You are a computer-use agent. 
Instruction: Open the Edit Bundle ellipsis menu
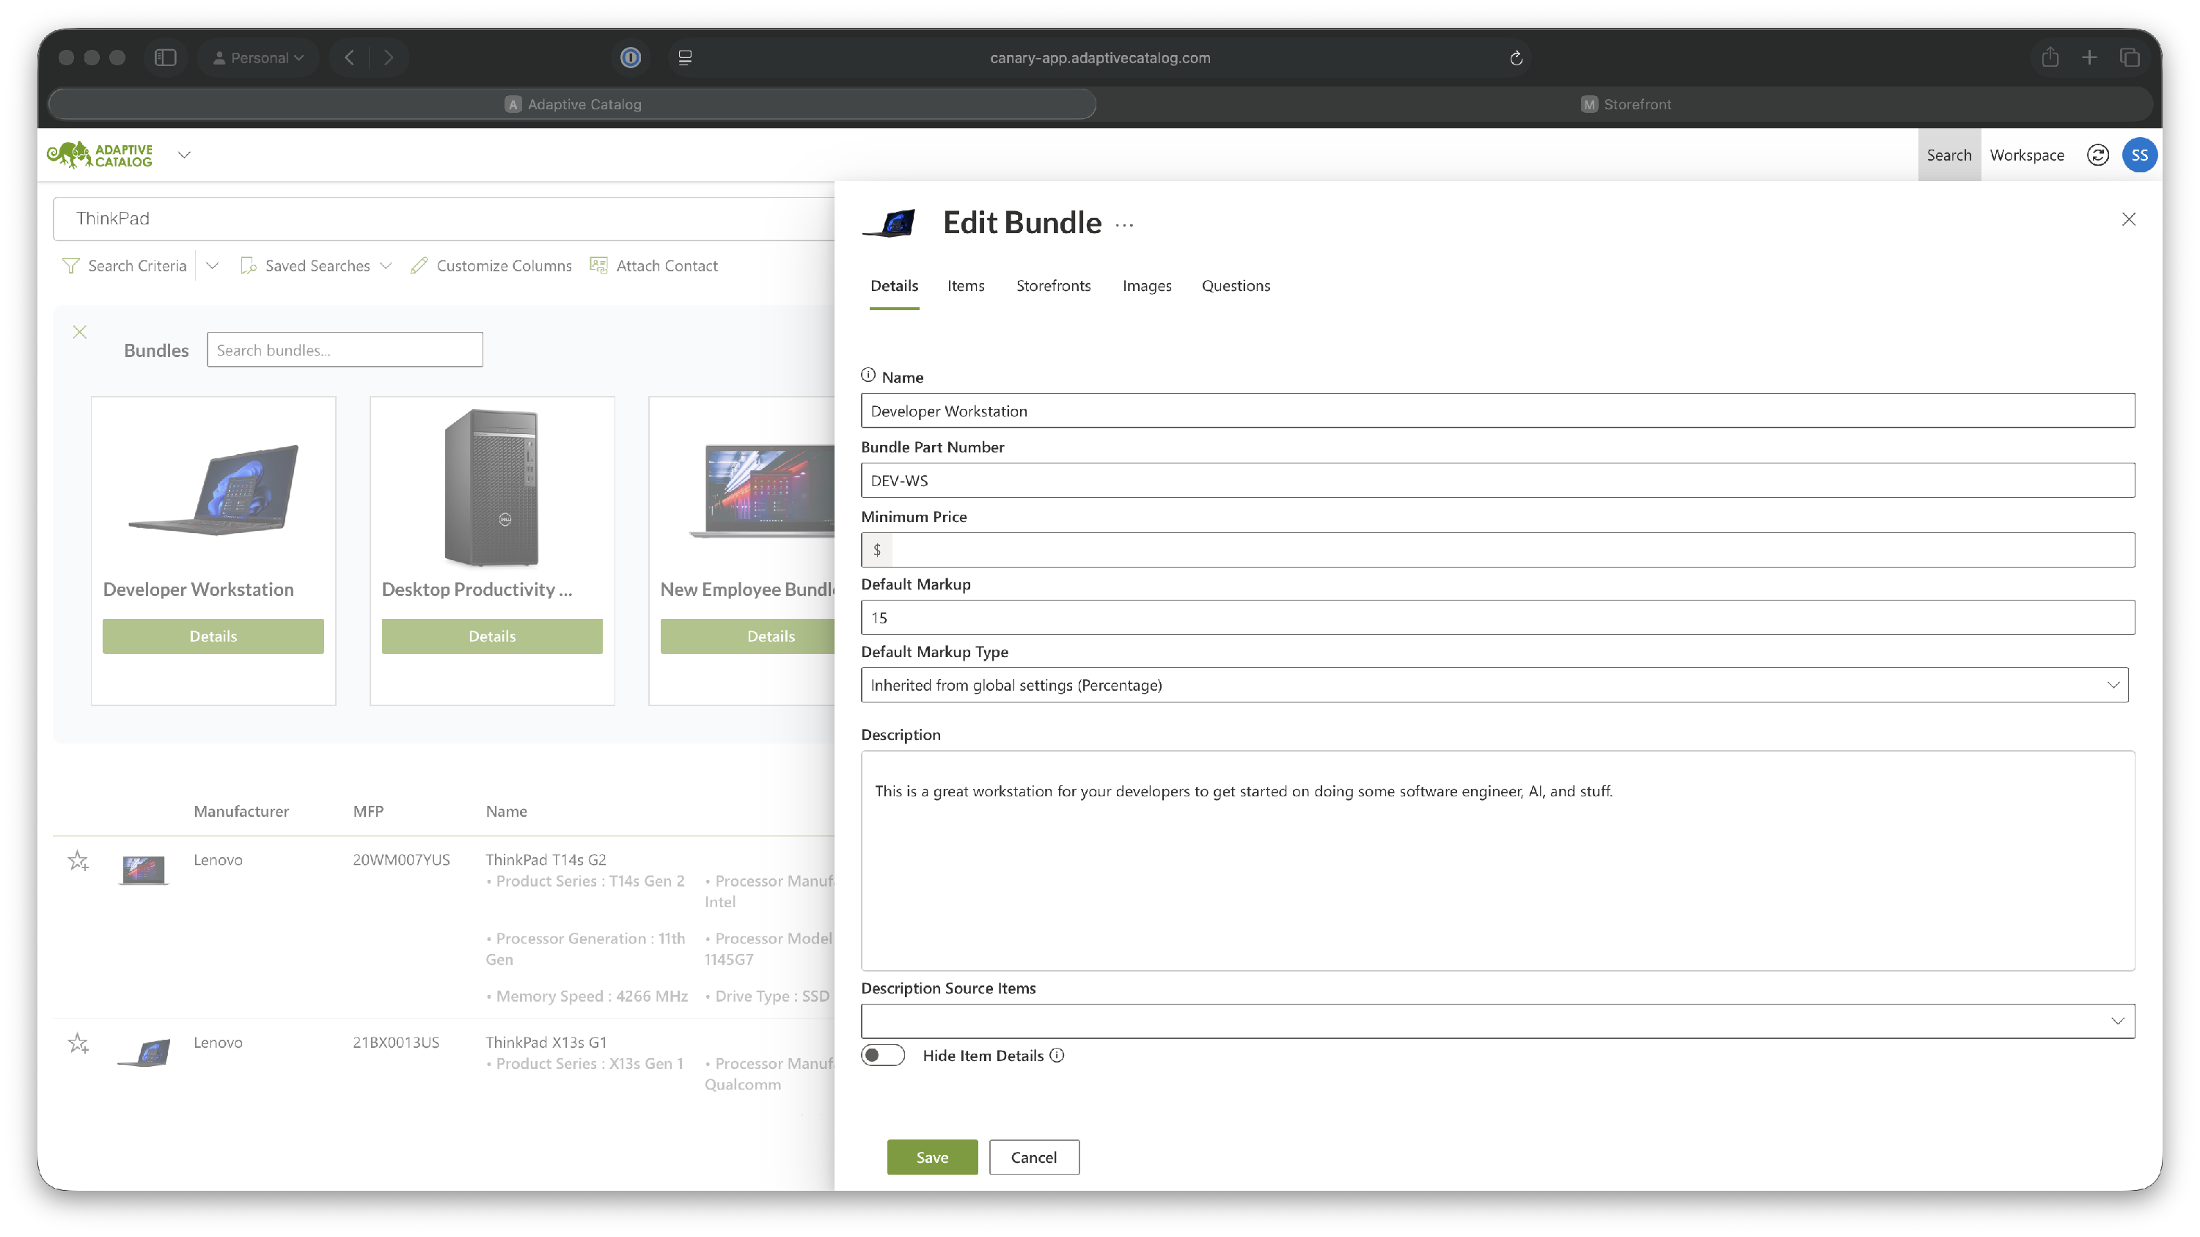[1124, 224]
